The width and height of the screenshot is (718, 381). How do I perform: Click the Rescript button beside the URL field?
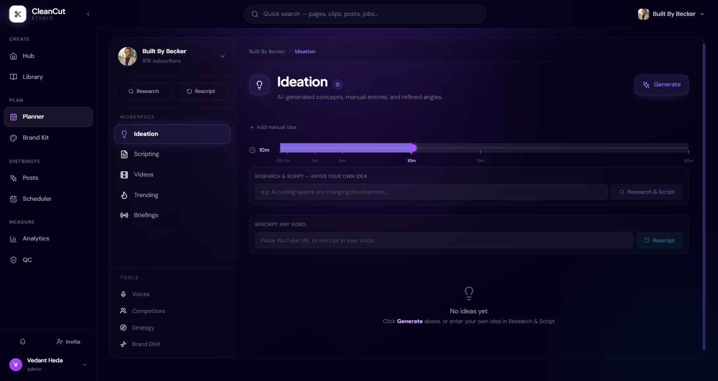[659, 240]
